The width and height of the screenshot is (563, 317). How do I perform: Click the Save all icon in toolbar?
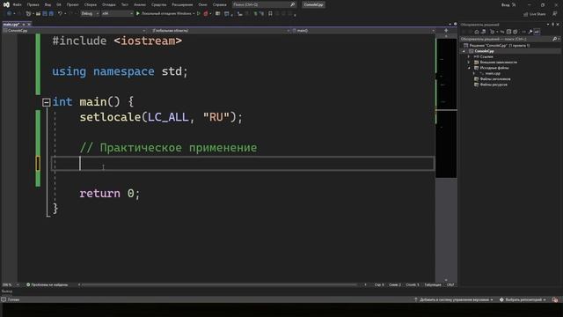pos(51,14)
